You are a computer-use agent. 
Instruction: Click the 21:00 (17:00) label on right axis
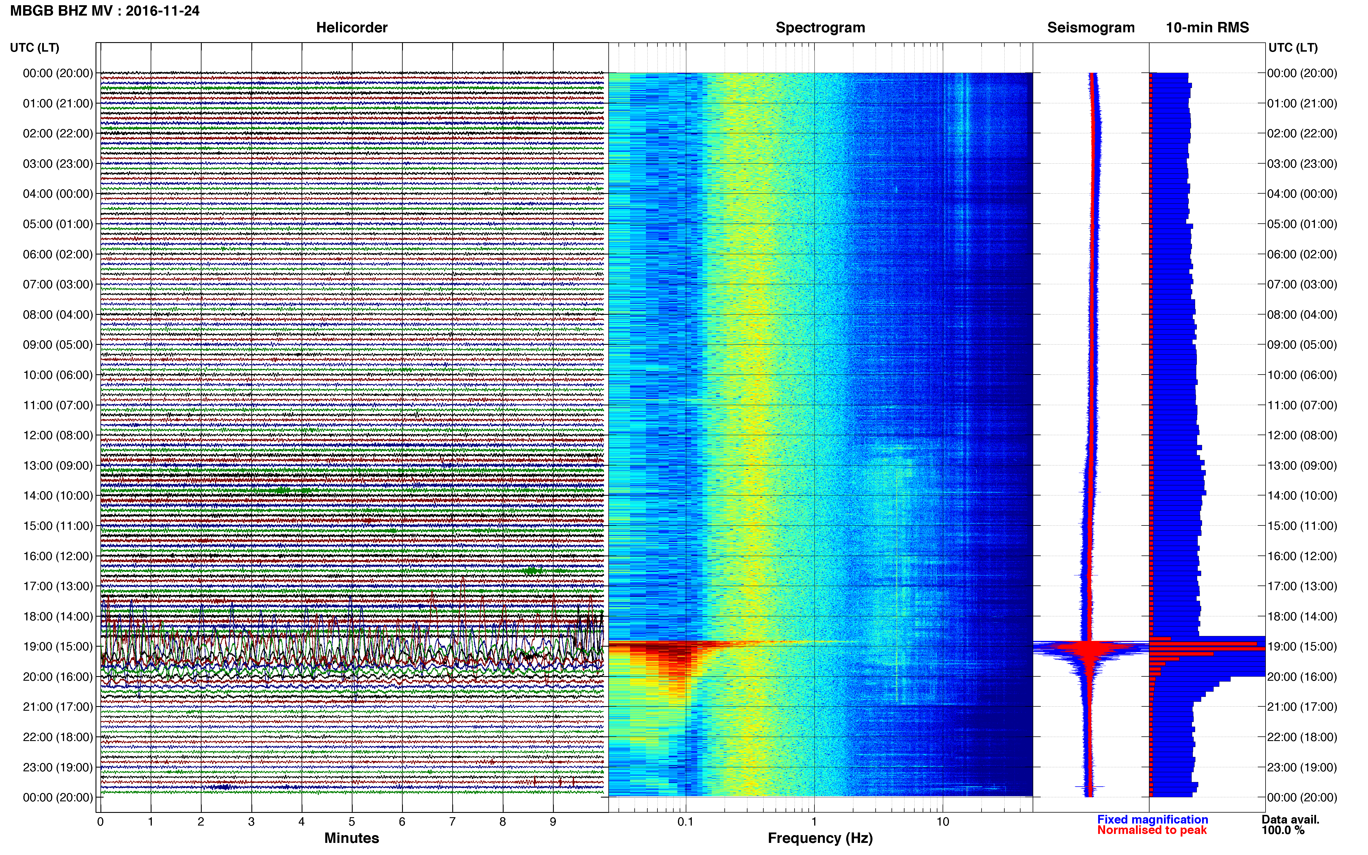pos(1302,707)
